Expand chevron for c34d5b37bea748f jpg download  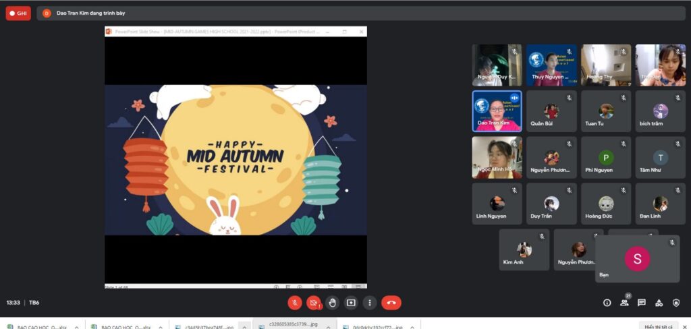coord(245,327)
